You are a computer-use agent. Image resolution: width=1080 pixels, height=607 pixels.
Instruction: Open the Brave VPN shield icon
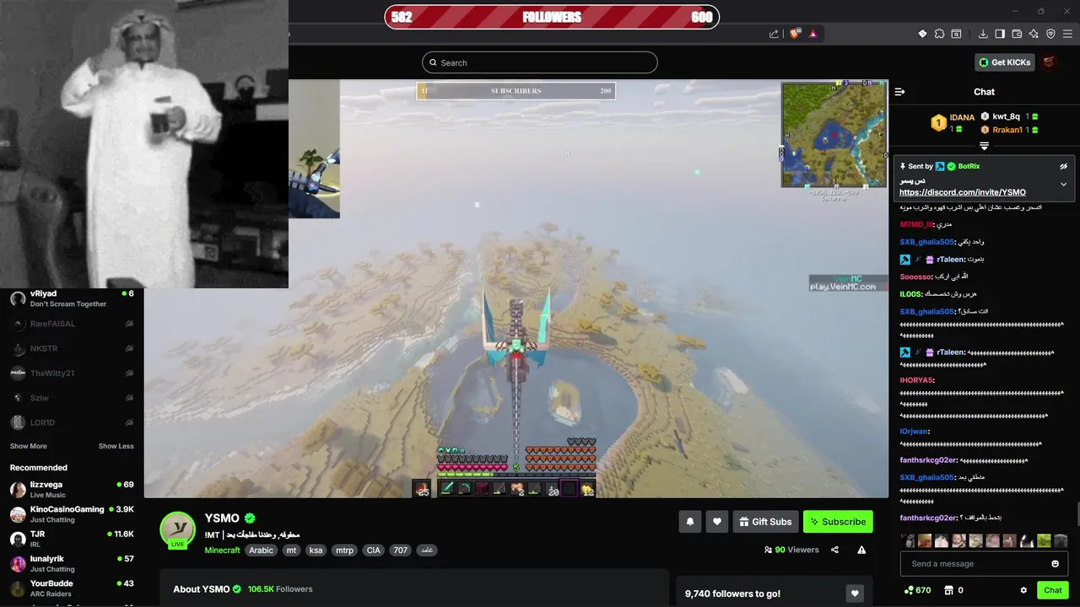1050,34
